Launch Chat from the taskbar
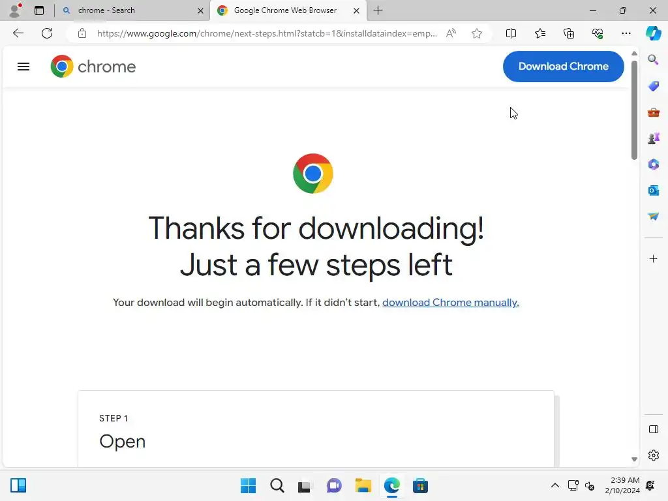The height and width of the screenshot is (501, 668). [334, 485]
